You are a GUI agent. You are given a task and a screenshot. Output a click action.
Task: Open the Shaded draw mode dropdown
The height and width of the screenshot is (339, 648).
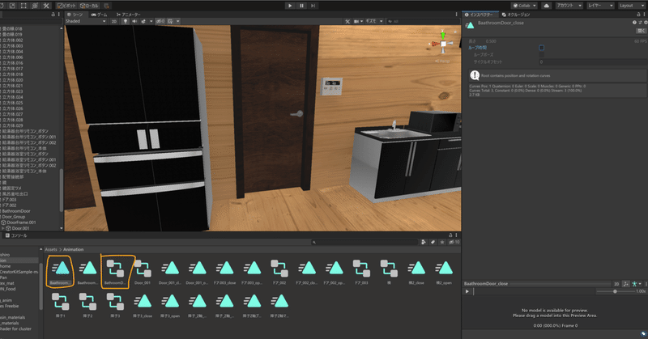(86, 21)
